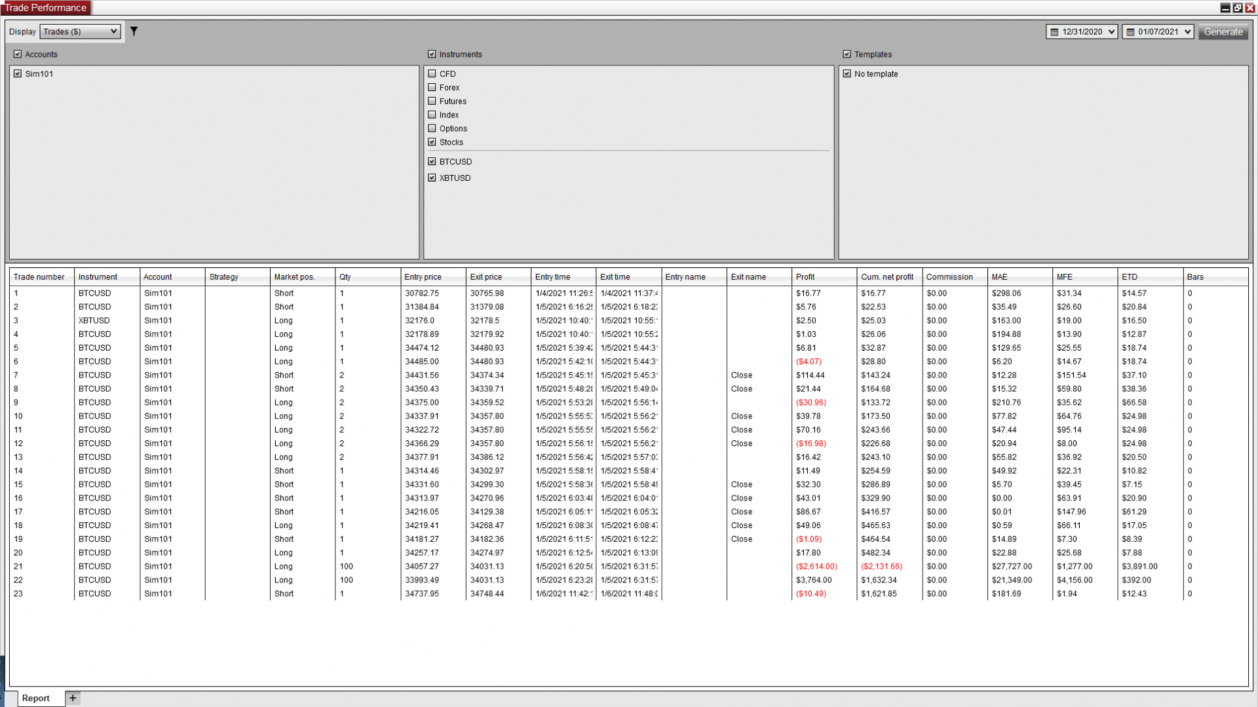Click calendar icon in end date 01/07/2021
This screenshot has width=1258, height=707.
point(1130,32)
